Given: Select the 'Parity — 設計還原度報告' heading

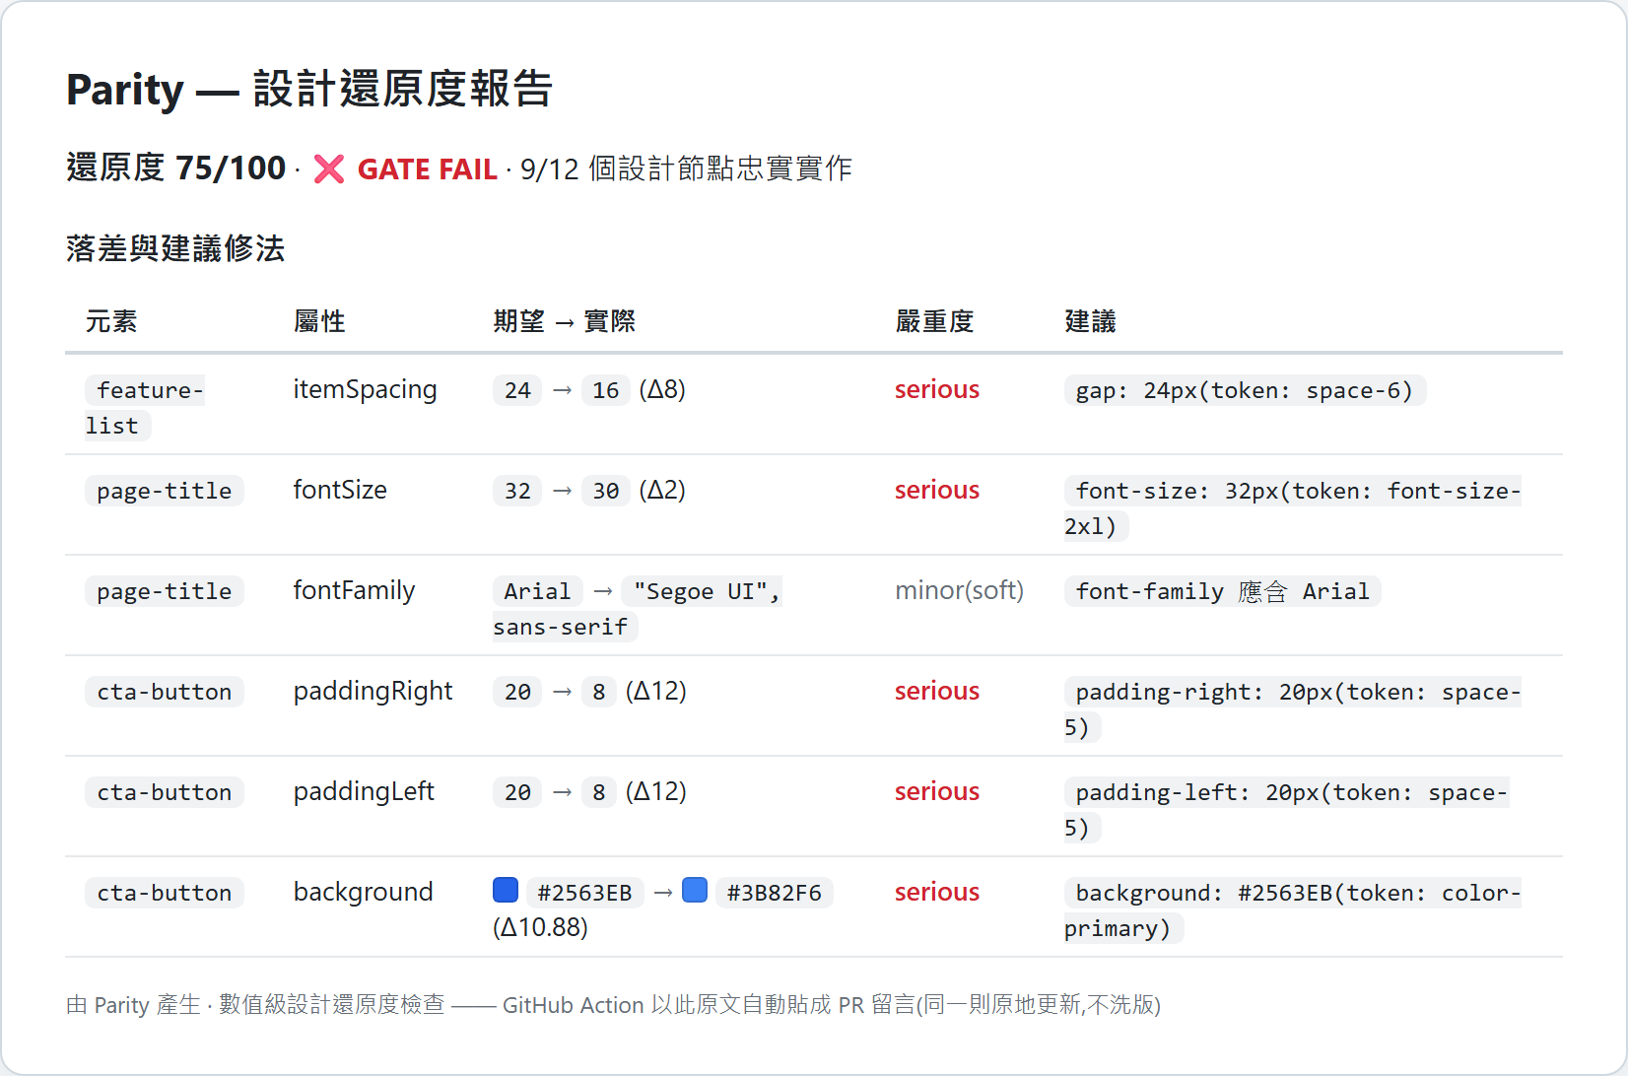Looking at the screenshot, I should [x=309, y=89].
